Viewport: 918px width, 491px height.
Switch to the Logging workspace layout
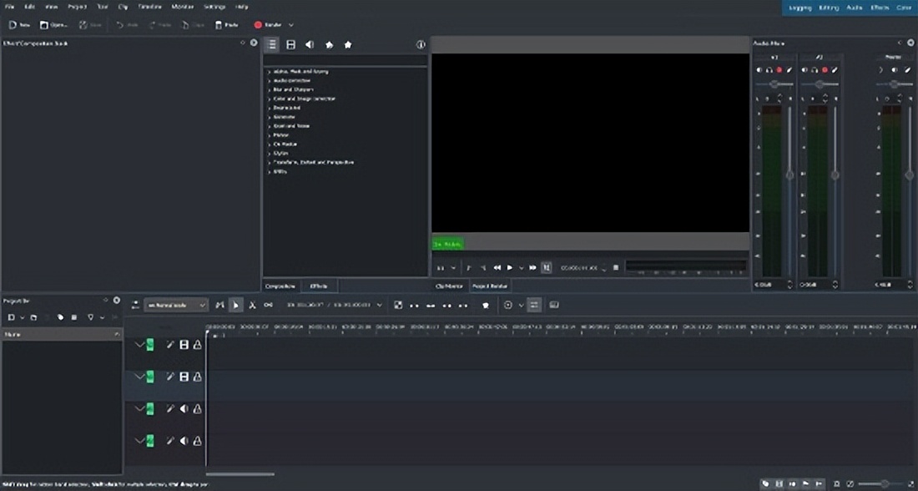tap(799, 8)
